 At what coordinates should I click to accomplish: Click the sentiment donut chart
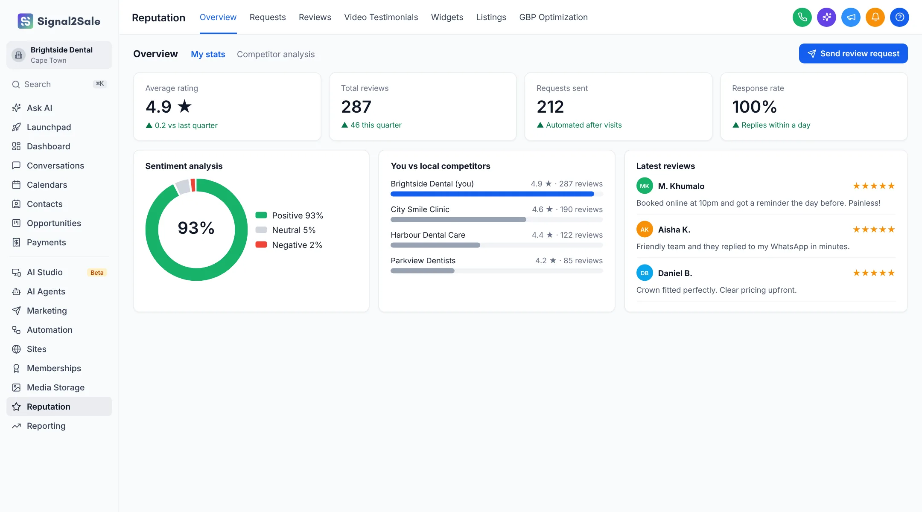point(196,230)
